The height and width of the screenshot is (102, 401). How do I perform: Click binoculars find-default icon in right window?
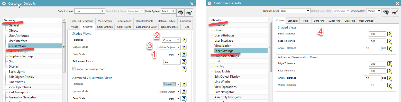[386, 12]
